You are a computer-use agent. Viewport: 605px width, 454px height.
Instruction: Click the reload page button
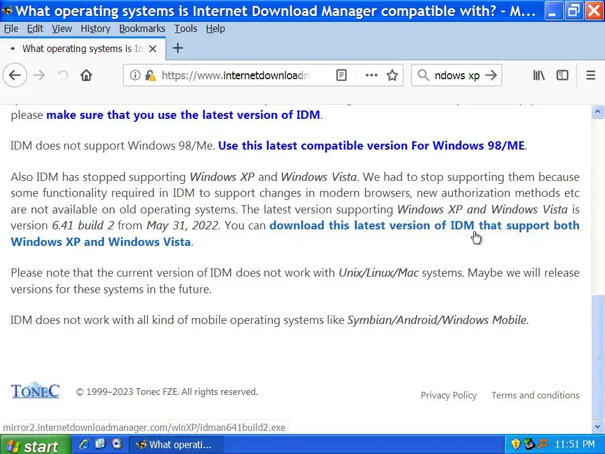point(63,75)
